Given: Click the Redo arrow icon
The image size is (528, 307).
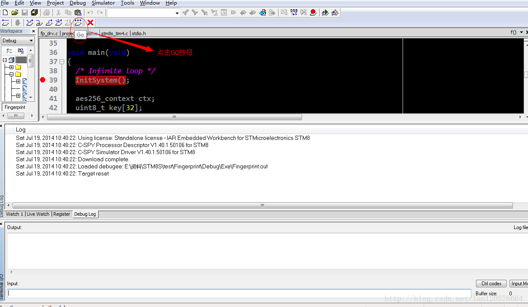Looking at the screenshot, I should pyautogui.click(x=100, y=13).
